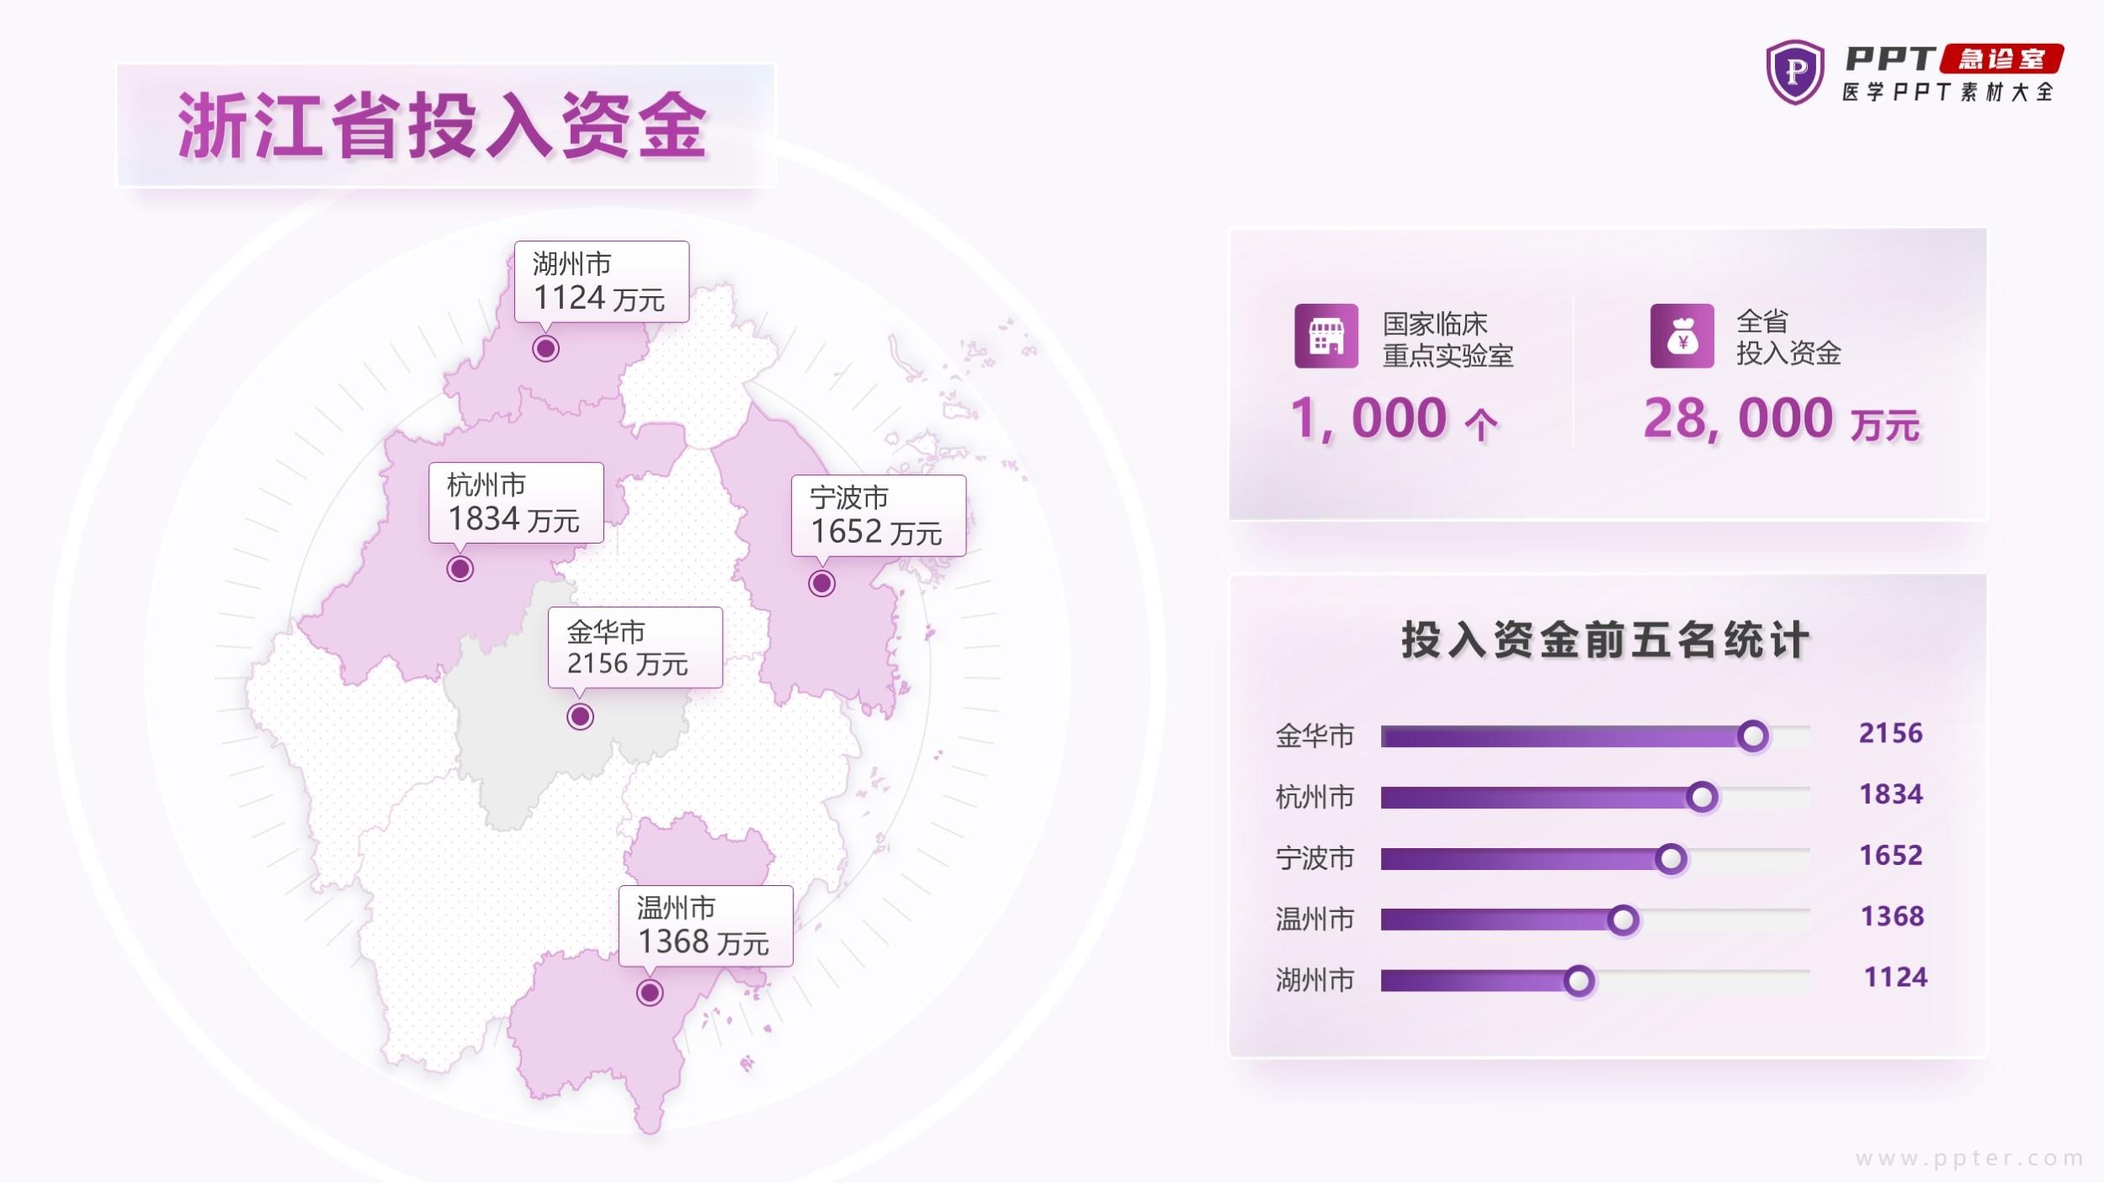Image resolution: width=2104 pixels, height=1183 pixels.
Task: Click the Wenzhou map marker dot
Action: [649, 993]
